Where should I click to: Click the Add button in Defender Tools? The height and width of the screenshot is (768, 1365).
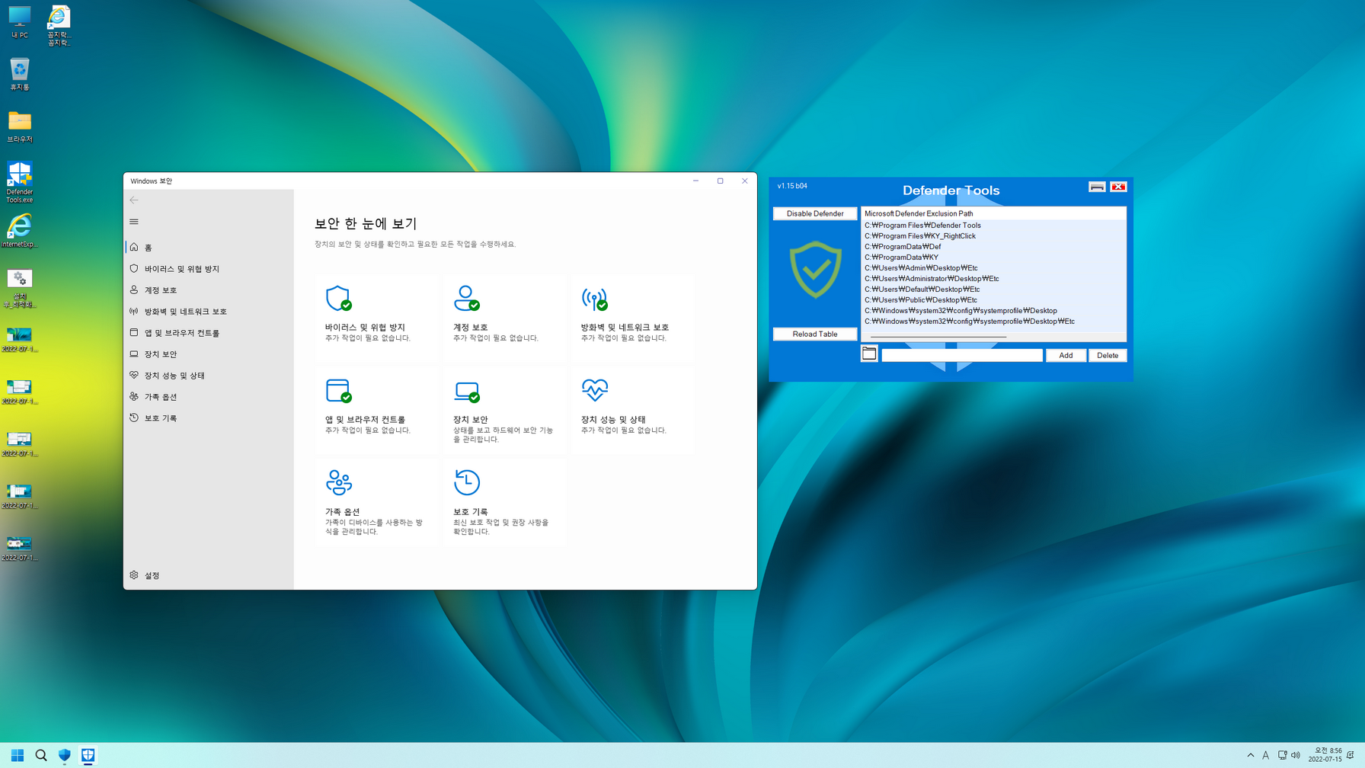tap(1066, 355)
